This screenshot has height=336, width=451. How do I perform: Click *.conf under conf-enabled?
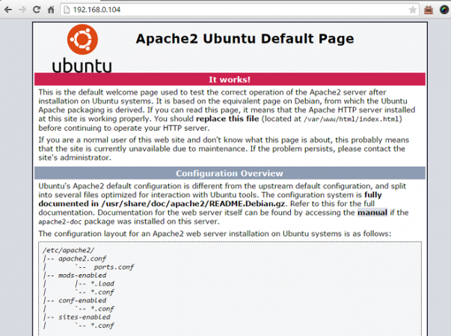(x=102, y=309)
